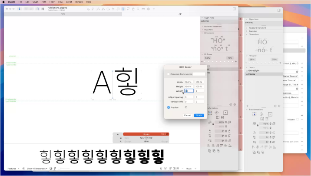Image resolution: width=311 pixels, height=176 pixels.
Task: Open font info 'i' button
Action: pos(20,9)
